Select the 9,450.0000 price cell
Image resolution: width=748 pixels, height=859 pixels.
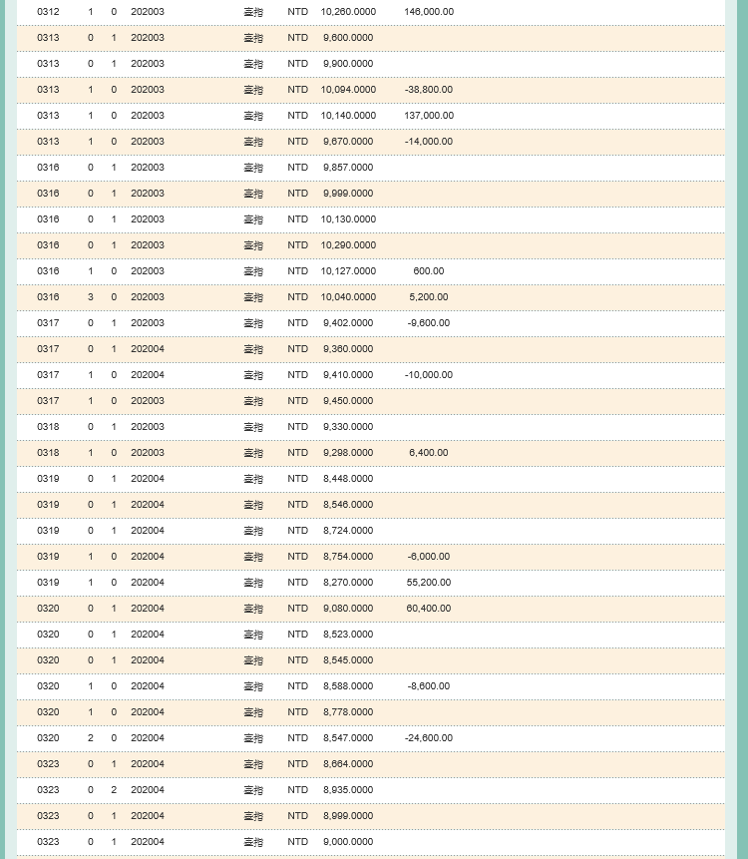pyautogui.click(x=348, y=400)
